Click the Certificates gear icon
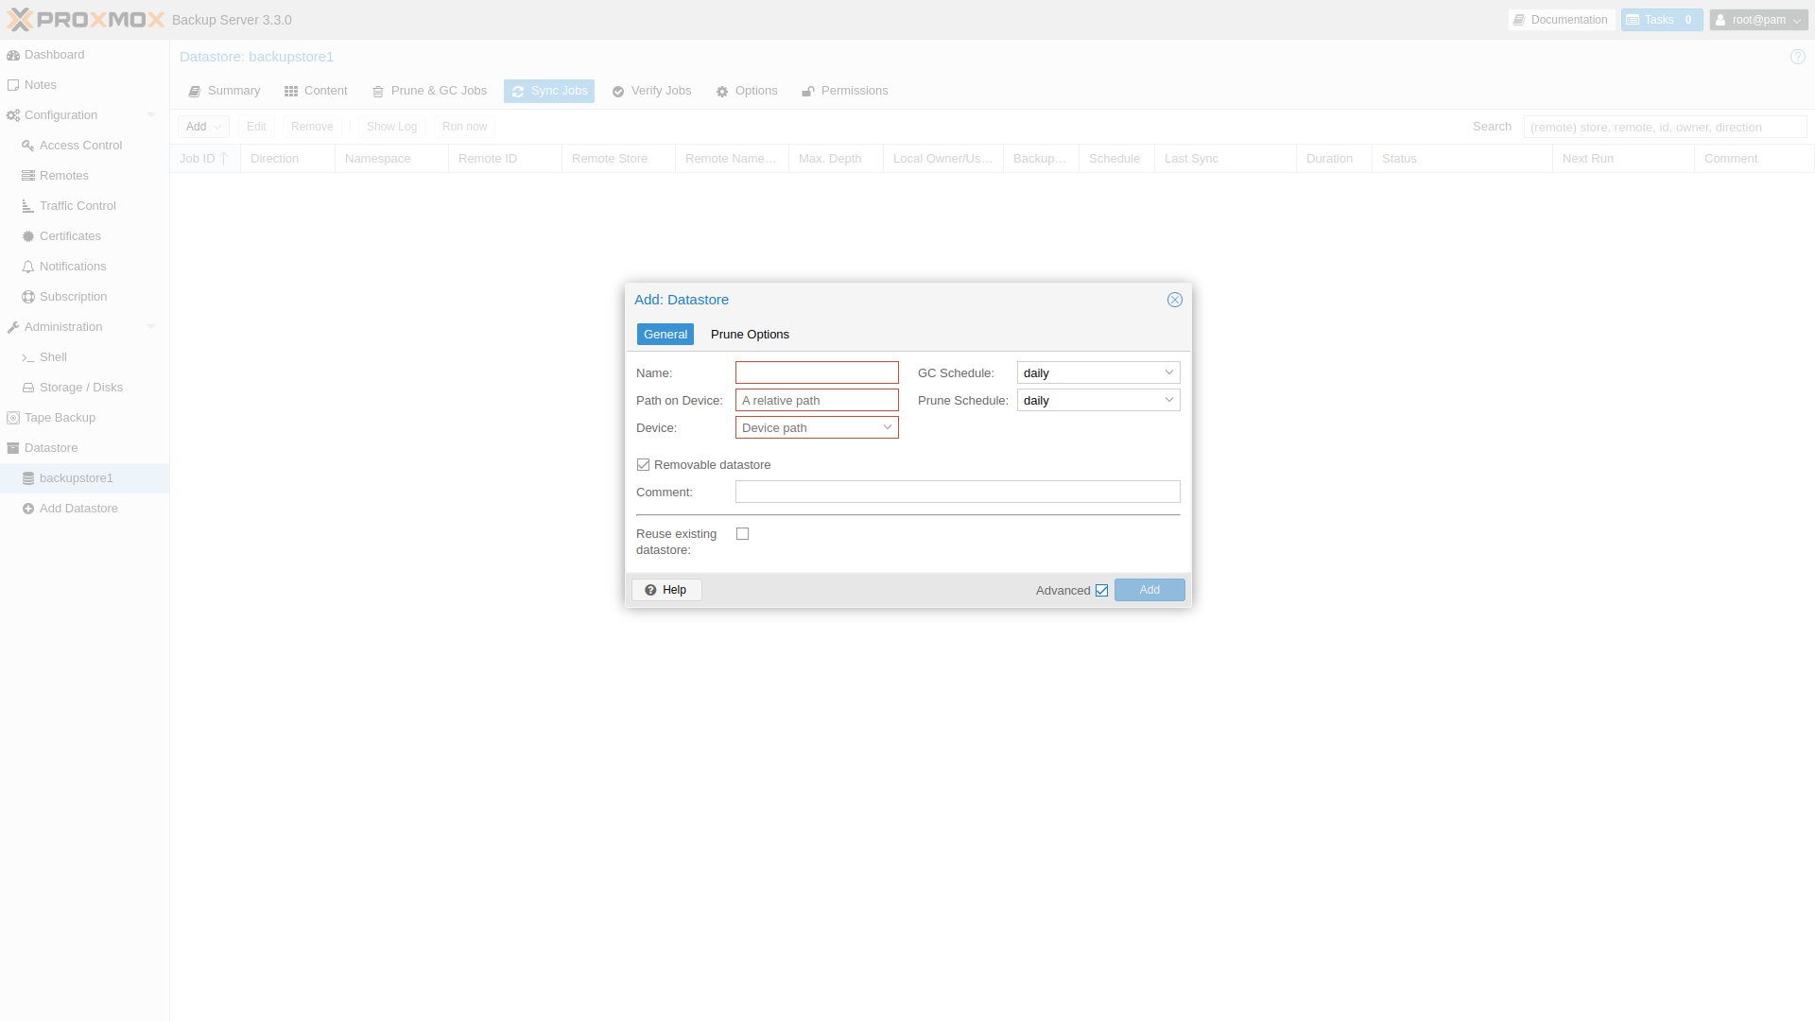The image size is (1815, 1021). 28,236
